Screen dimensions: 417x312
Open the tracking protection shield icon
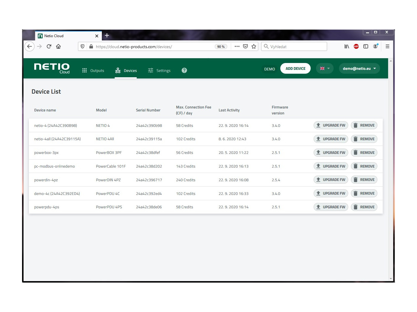click(83, 46)
